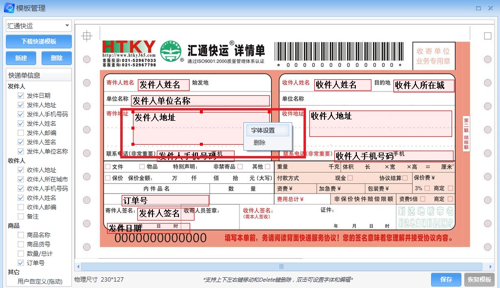500x288 pixels.
Task: Click the left arrow of horizontal scrollbar
Action: 77,266
